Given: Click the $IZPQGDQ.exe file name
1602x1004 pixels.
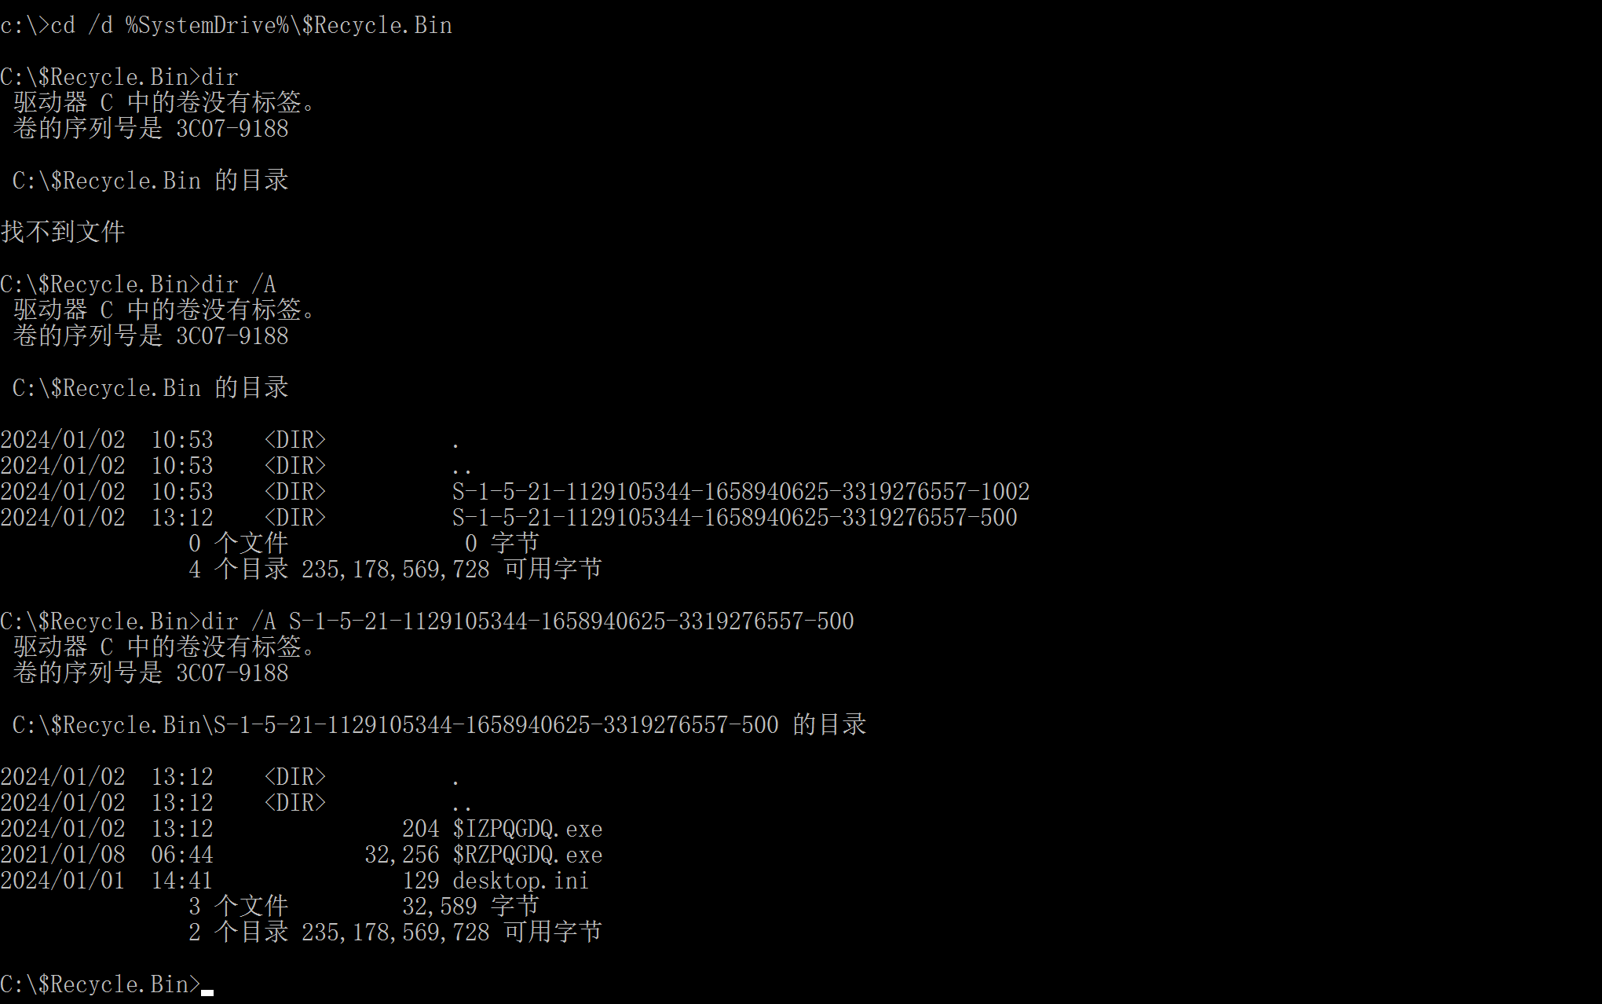Looking at the screenshot, I should coord(527,829).
